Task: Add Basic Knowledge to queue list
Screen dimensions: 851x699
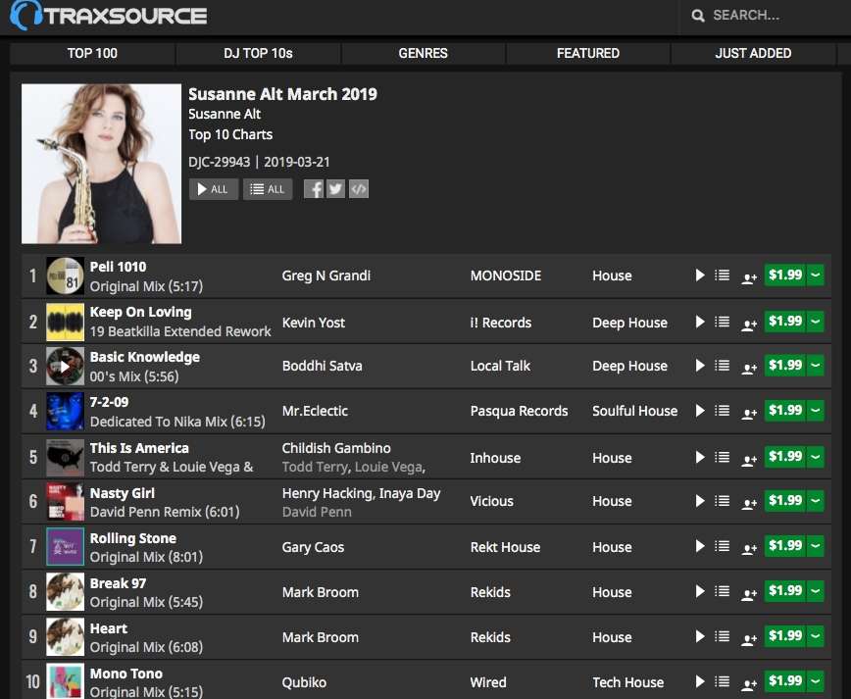Action: pyautogui.click(x=722, y=366)
